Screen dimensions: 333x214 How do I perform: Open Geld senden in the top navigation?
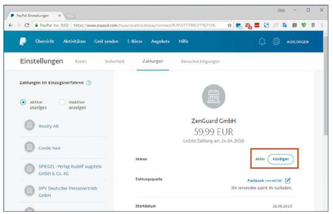[x=106, y=42]
